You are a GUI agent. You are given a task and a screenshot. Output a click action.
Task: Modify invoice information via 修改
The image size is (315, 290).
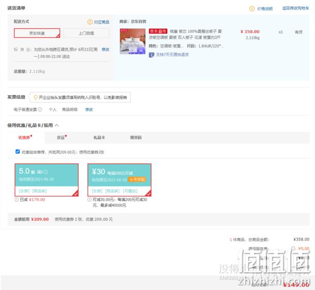(89, 109)
